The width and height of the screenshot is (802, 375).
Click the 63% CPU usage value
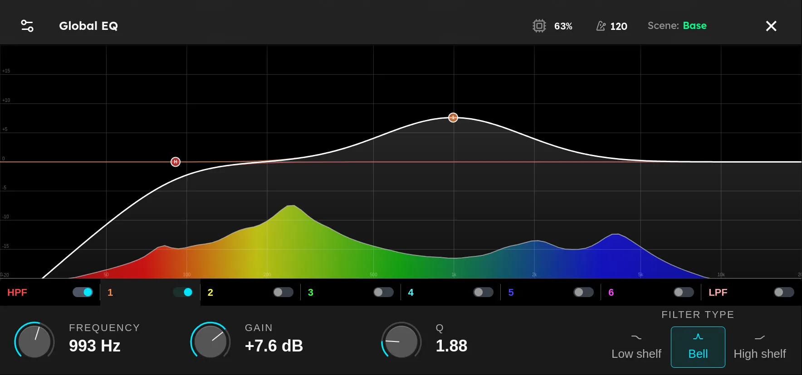[x=563, y=26]
